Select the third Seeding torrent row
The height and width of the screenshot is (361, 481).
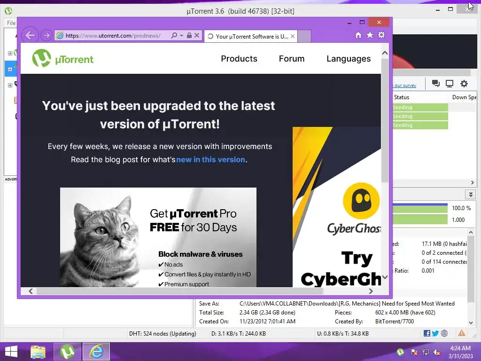tap(420, 125)
